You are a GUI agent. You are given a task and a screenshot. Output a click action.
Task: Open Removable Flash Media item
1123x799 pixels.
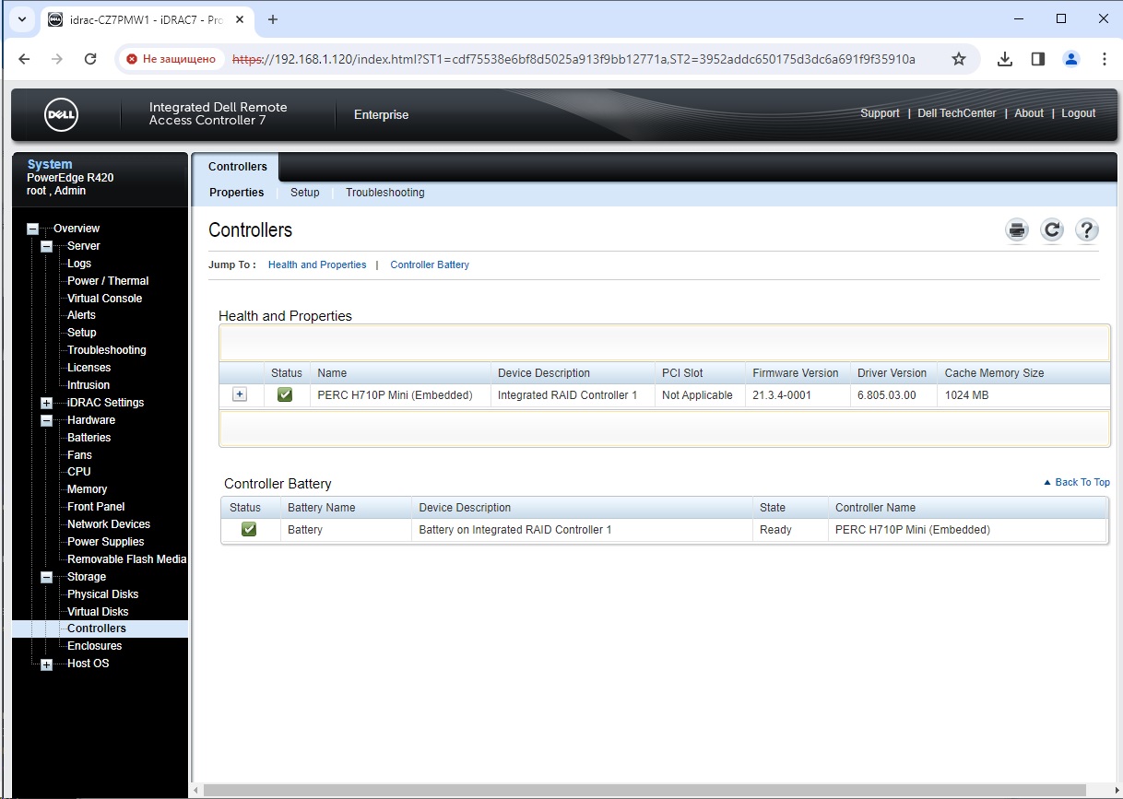127,559
